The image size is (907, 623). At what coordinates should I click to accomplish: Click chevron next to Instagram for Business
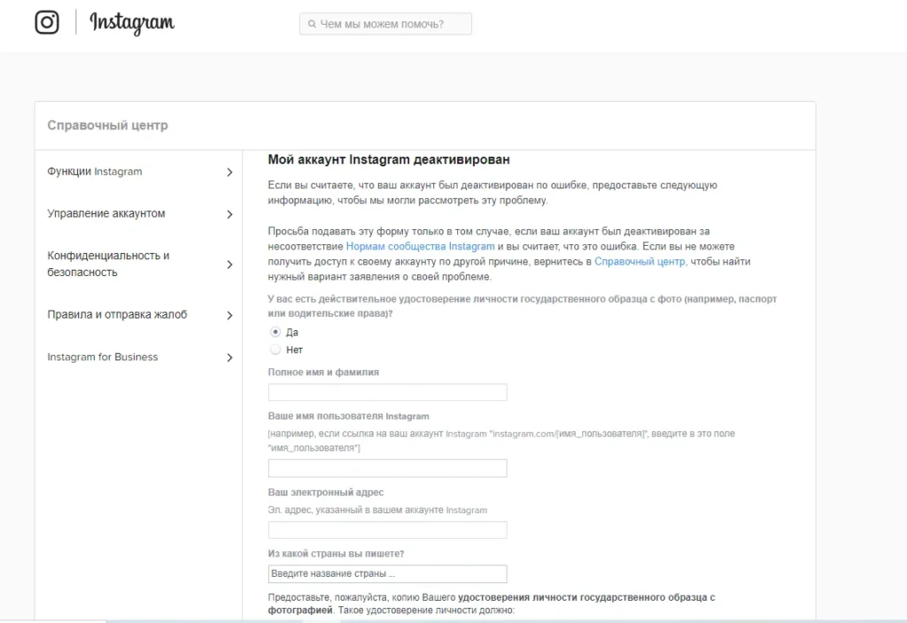pos(229,358)
